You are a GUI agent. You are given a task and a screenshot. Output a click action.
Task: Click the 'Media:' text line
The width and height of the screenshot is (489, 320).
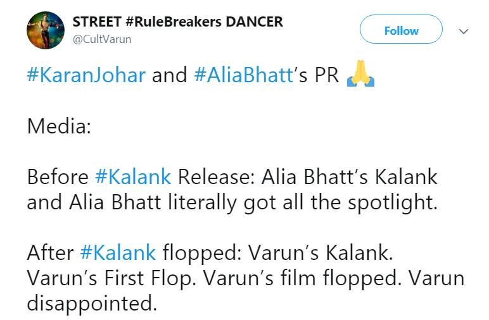pyautogui.click(x=60, y=126)
